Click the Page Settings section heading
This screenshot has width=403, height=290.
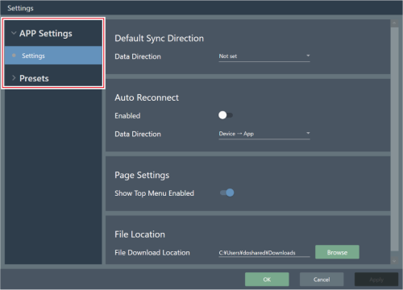(142, 176)
